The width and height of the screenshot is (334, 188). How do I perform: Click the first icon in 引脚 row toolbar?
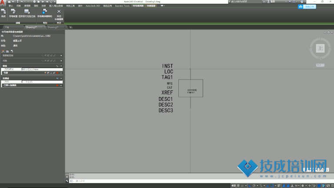(x=45, y=73)
